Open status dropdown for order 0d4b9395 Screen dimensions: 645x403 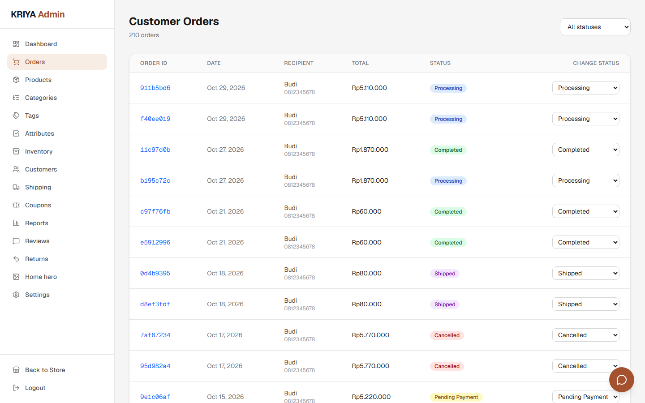coord(586,273)
